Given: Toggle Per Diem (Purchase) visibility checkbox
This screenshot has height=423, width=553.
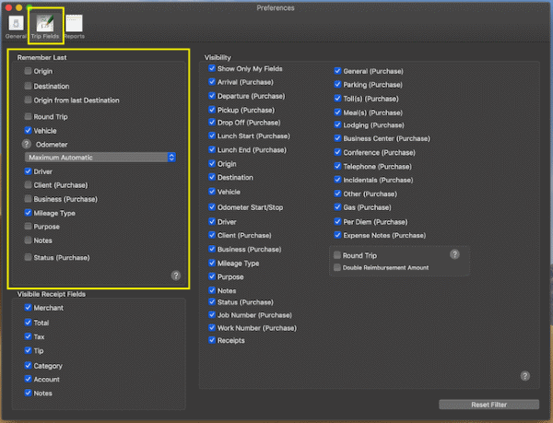Looking at the screenshot, I should coord(337,222).
